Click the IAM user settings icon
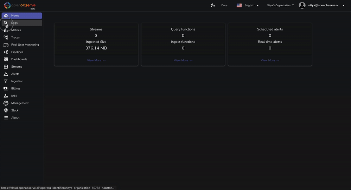351x190 pixels. 6,96
